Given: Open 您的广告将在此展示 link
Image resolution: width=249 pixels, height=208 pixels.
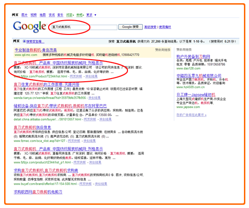Looking at the screenshot, I should (191, 115).
